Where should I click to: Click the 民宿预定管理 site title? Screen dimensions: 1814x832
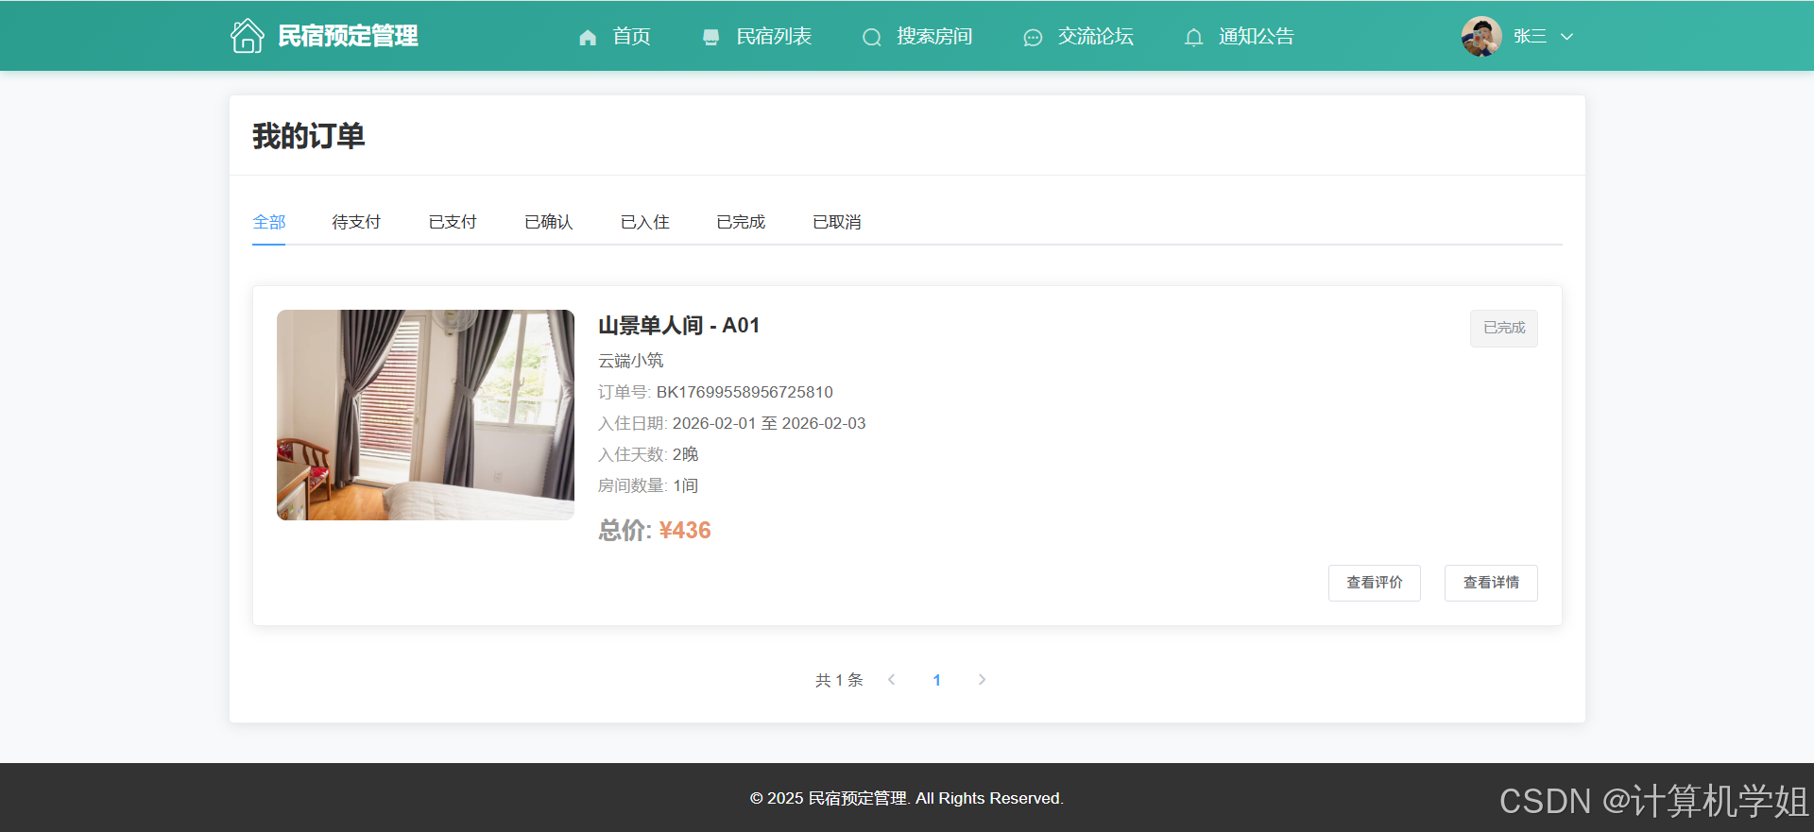(348, 36)
